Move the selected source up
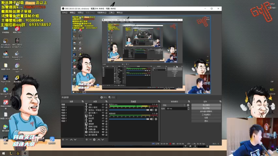 [99, 140]
